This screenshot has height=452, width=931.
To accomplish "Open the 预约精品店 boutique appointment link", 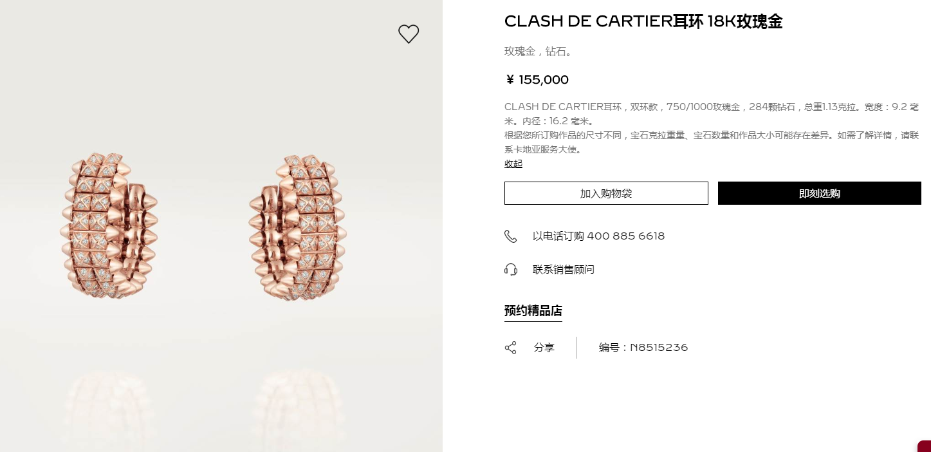I will pyautogui.click(x=533, y=311).
